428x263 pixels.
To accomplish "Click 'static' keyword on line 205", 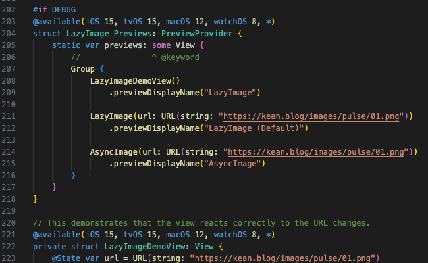I will pyautogui.click(x=66, y=45).
